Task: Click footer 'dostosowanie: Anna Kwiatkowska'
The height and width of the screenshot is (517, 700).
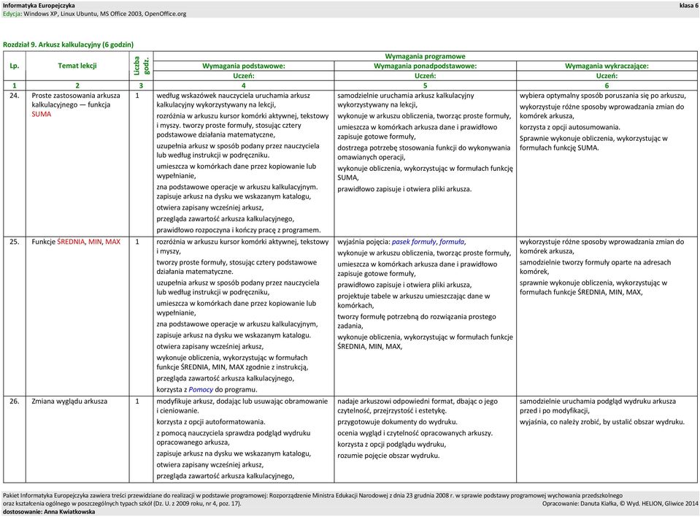Action: click(49, 512)
